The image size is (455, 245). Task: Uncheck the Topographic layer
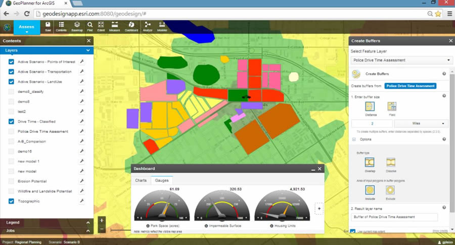click(11, 201)
